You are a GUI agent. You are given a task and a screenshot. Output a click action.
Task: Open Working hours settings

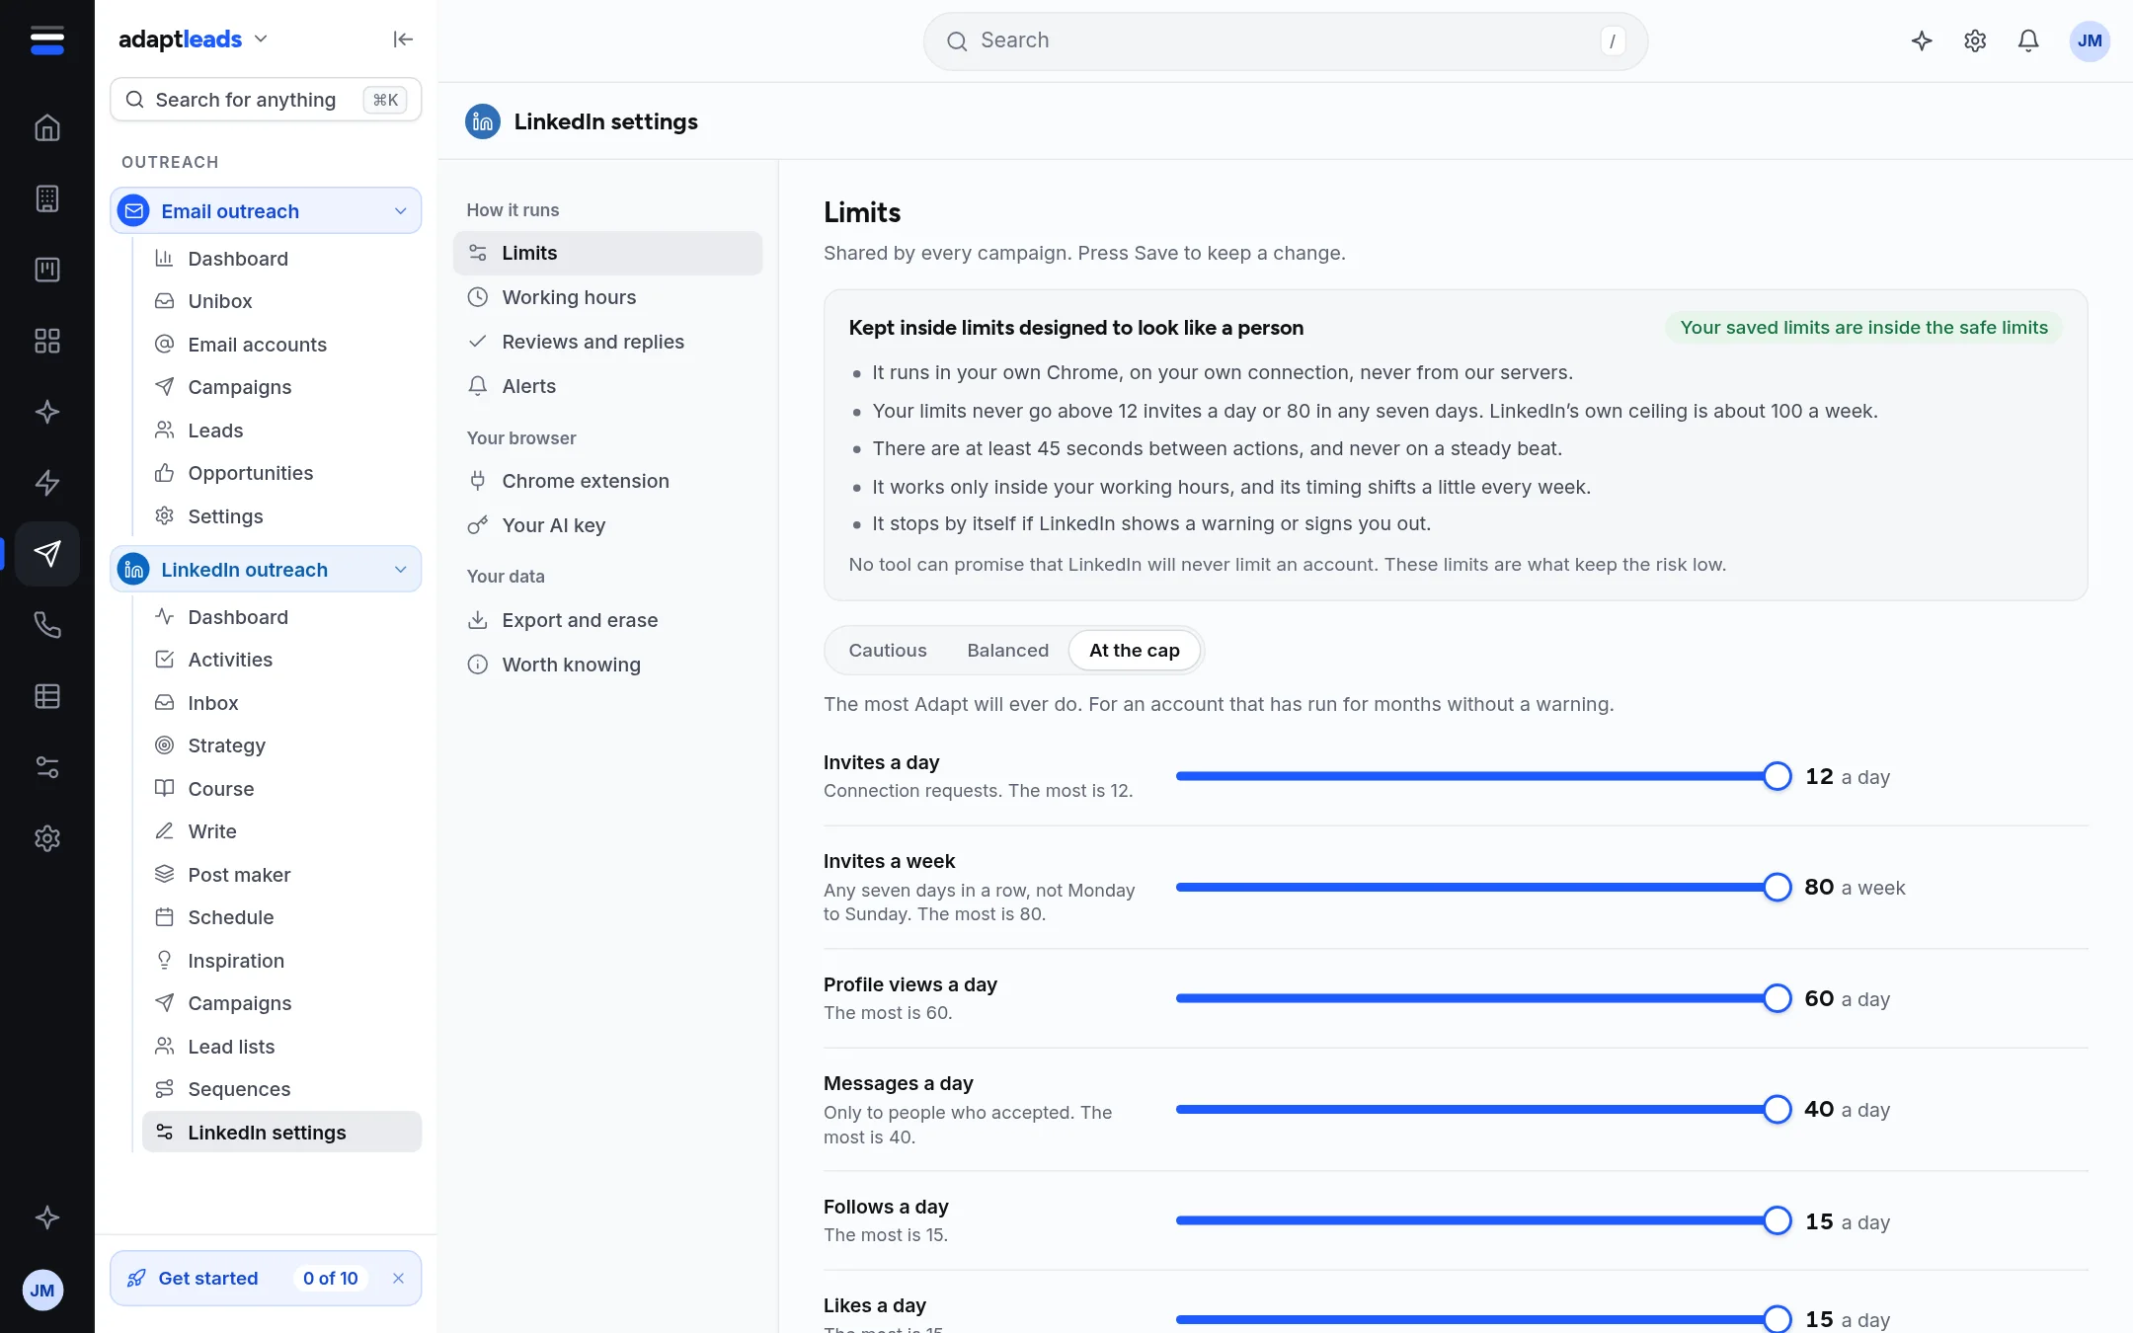[x=607, y=297]
